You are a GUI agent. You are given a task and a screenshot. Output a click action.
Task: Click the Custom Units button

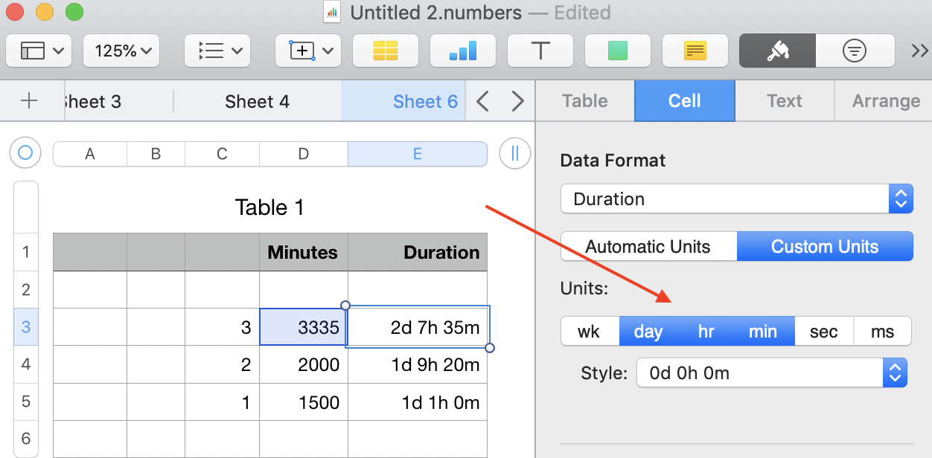[824, 247]
